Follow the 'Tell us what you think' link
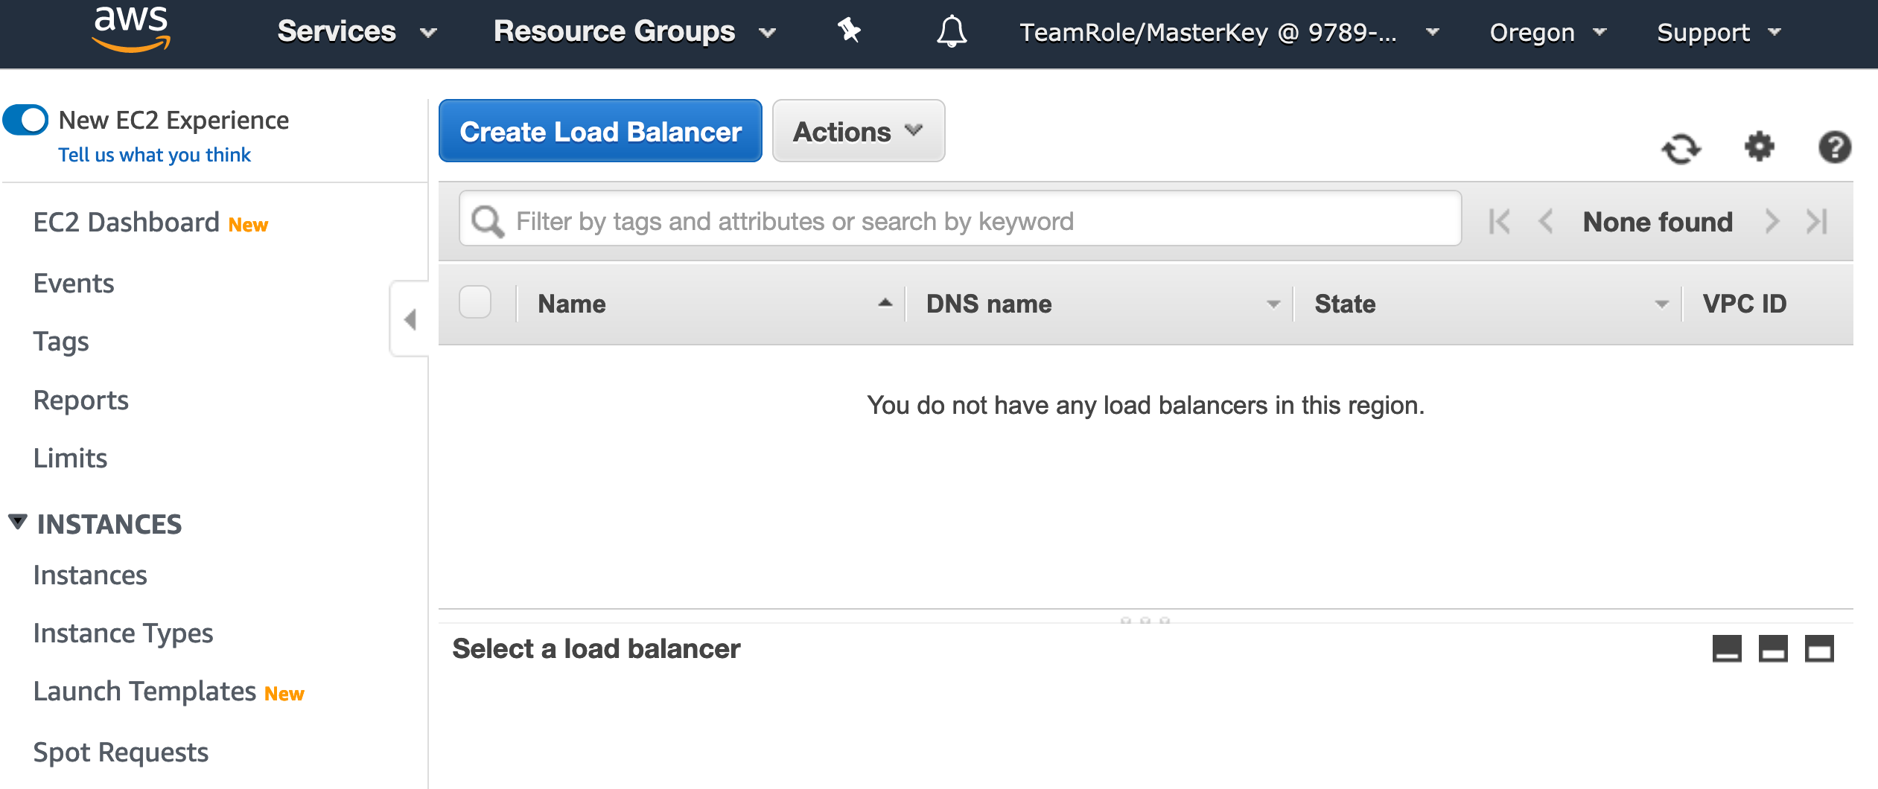The image size is (1878, 789). click(x=154, y=155)
